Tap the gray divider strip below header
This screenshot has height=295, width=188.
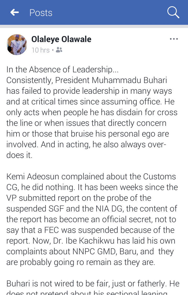[x=94, y=26]
